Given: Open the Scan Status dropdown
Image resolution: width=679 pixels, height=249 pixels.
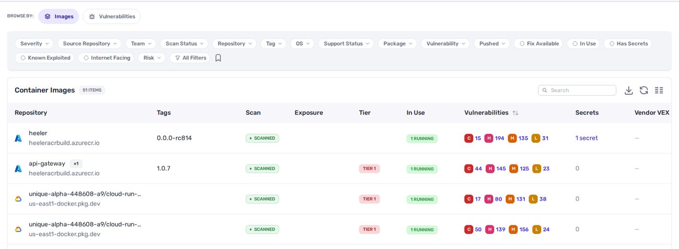Looking at the screenshot, I should click(184, 44).
